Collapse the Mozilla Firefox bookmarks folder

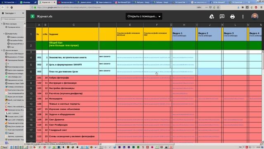tap(4, 34)
